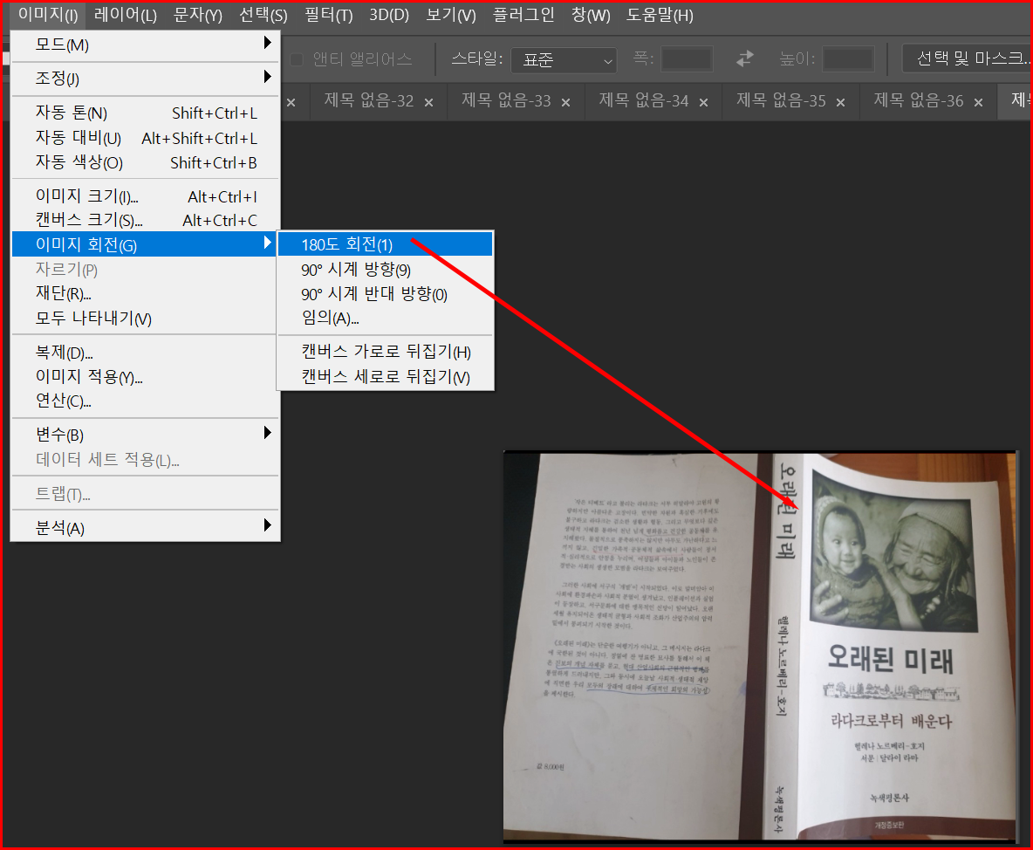Close the 제목 없음-34 tab
1033x850 pixels.
point(703,102)
